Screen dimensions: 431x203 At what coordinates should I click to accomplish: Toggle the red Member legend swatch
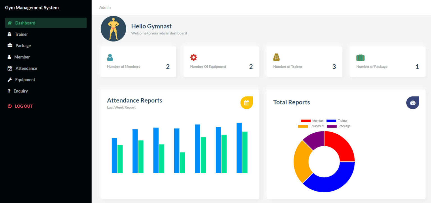306,121
